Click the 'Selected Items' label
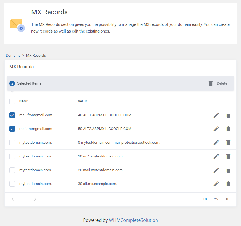The image size is (241, 226). pos(29,83)
